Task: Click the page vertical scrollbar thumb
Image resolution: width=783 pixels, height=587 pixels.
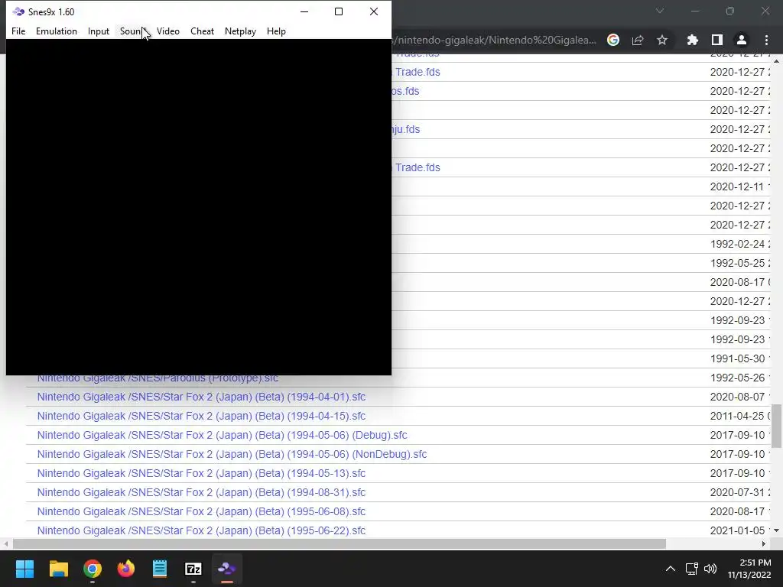Action: (777, 426)
